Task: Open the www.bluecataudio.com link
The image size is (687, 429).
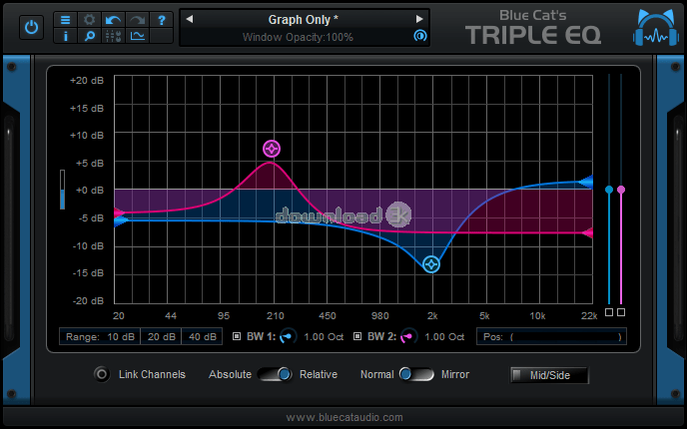Action: pyautogui.click(x=344, y=417)
